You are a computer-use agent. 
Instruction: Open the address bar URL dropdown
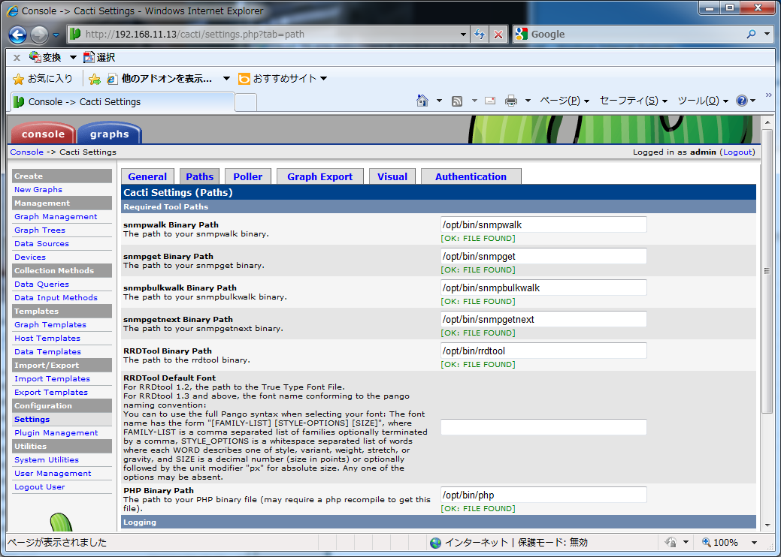click(x=463, y=35)
